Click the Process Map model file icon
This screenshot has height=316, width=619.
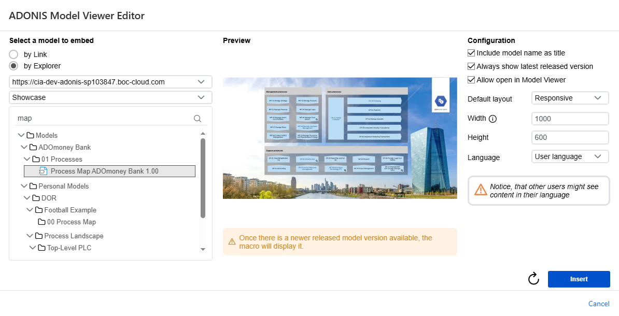click(x=44, y=171)
